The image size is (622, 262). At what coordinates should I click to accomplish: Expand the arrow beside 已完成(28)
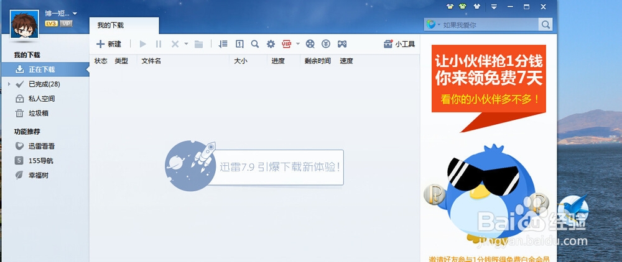point(9,84)
